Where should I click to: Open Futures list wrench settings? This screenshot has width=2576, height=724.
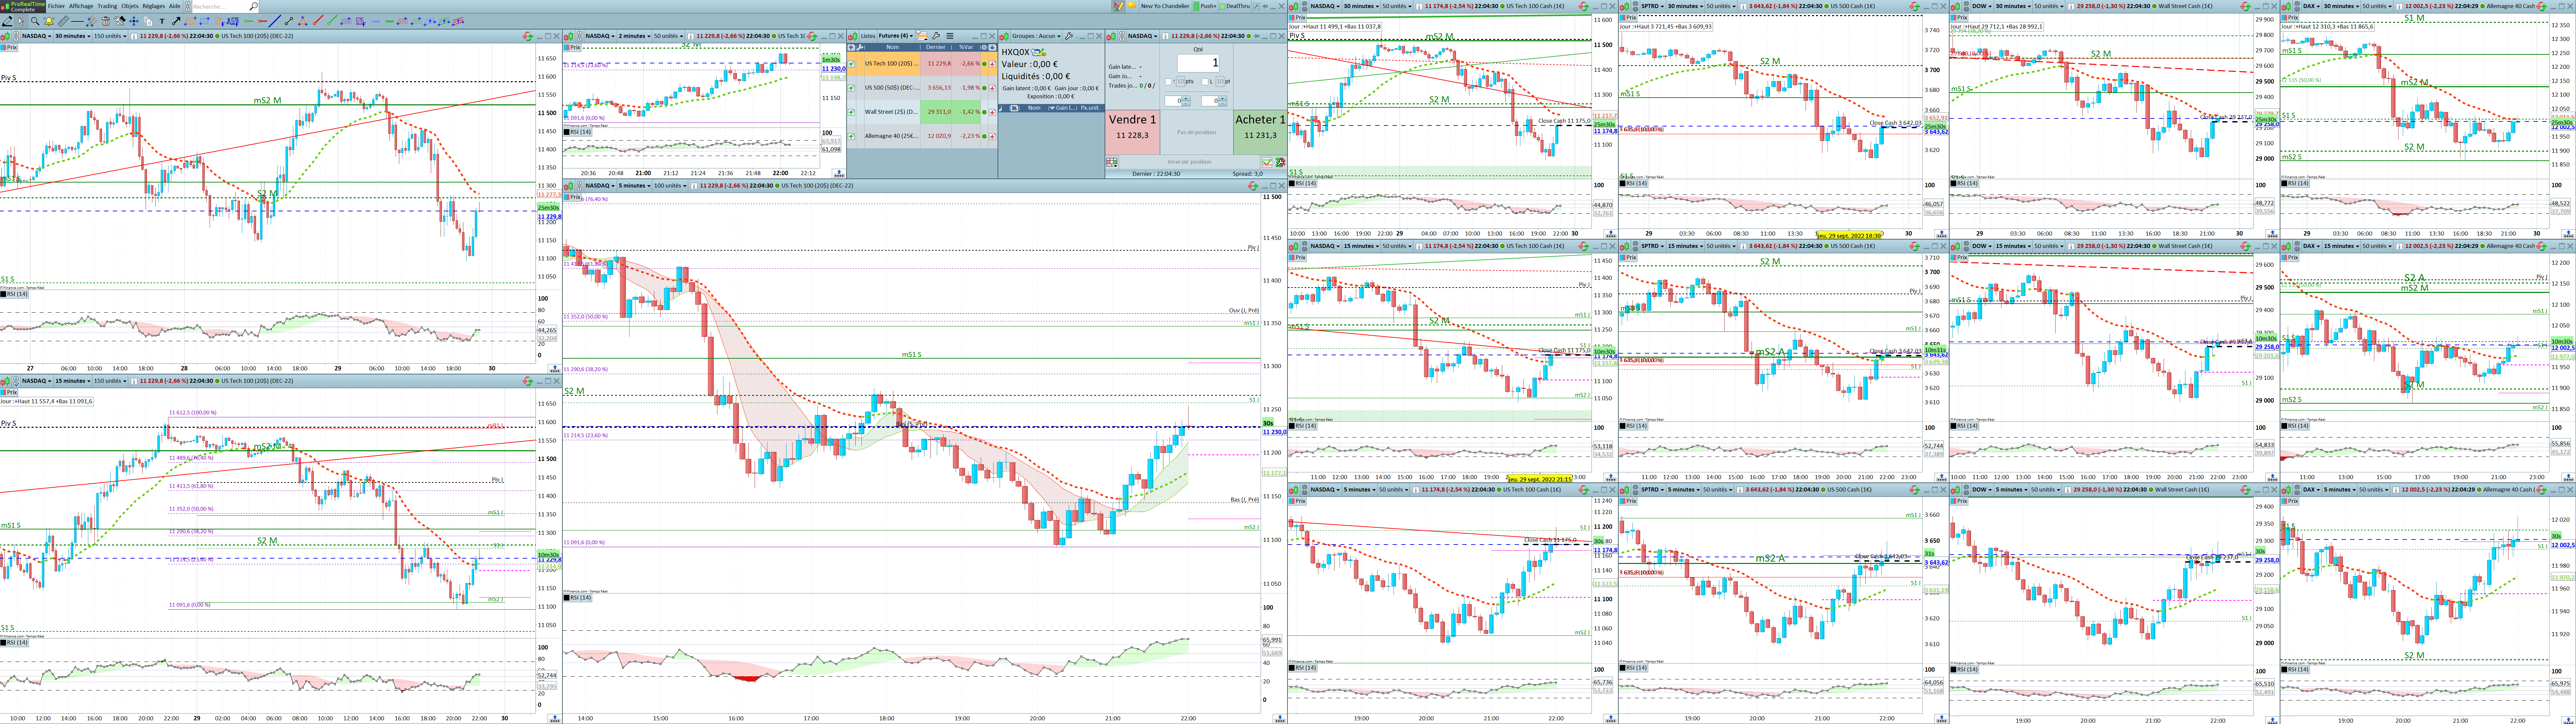tap(936, 36)
